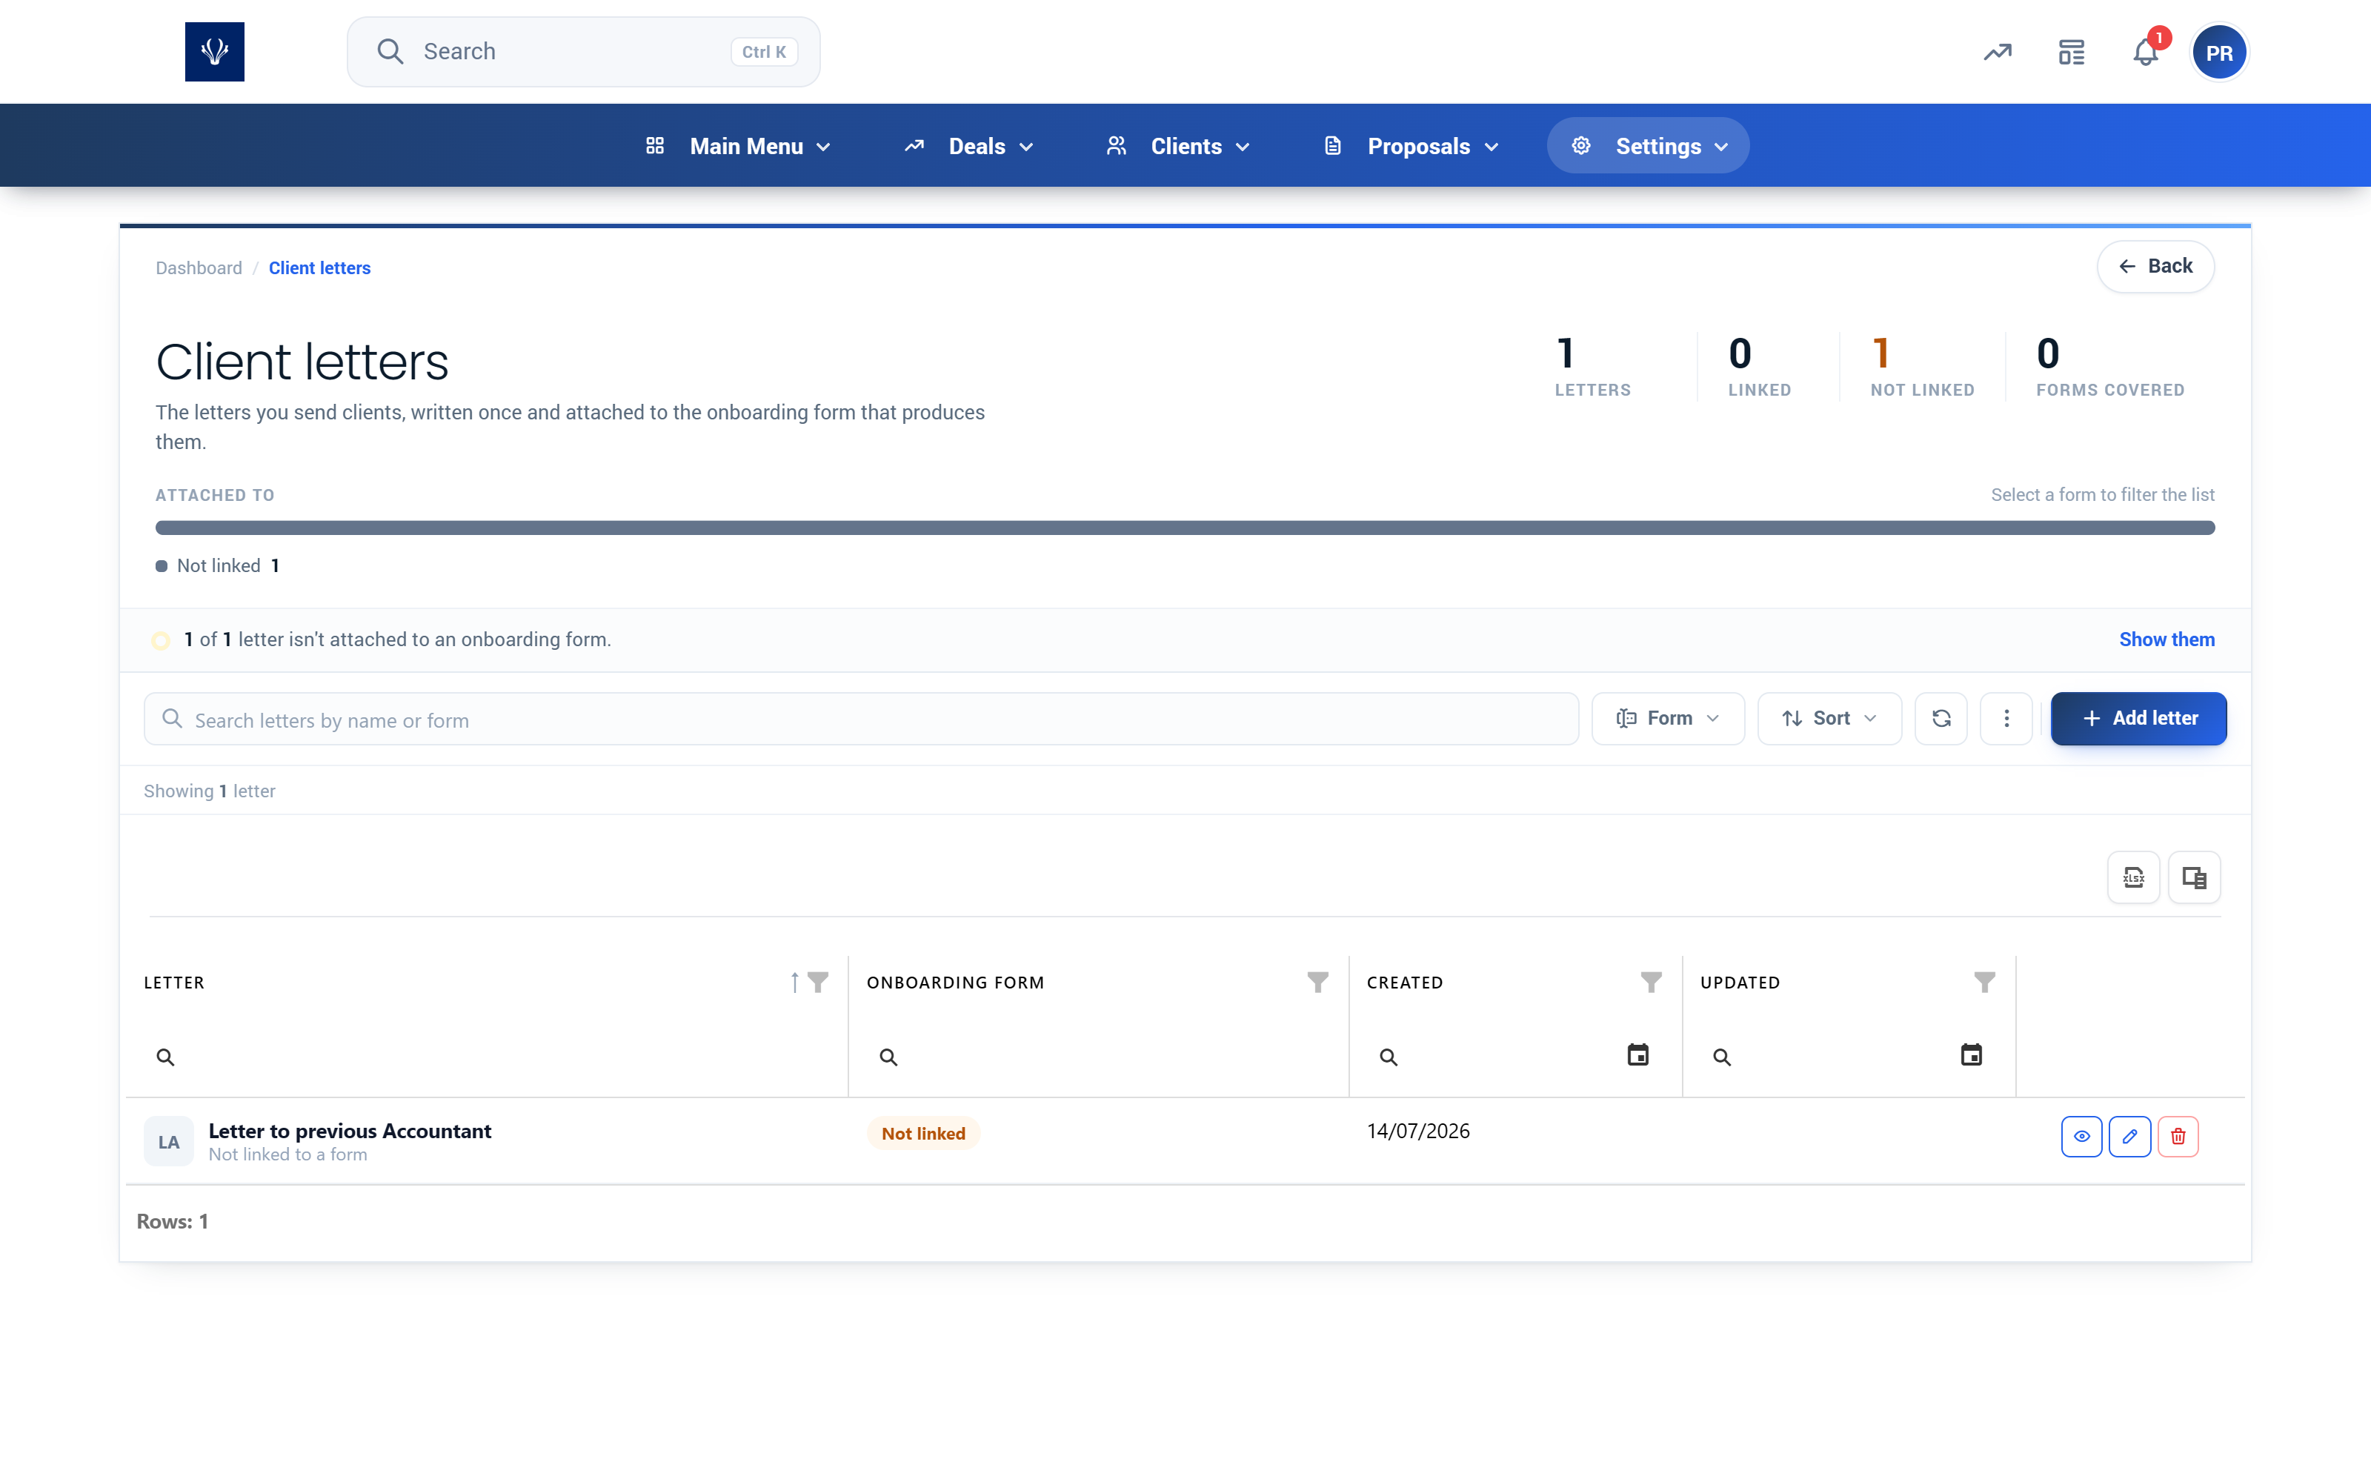The width and height of the screenshot is (2371, 1482).
Task: Go to Dashboard breadcrumb
Action: tap(199, 268)
